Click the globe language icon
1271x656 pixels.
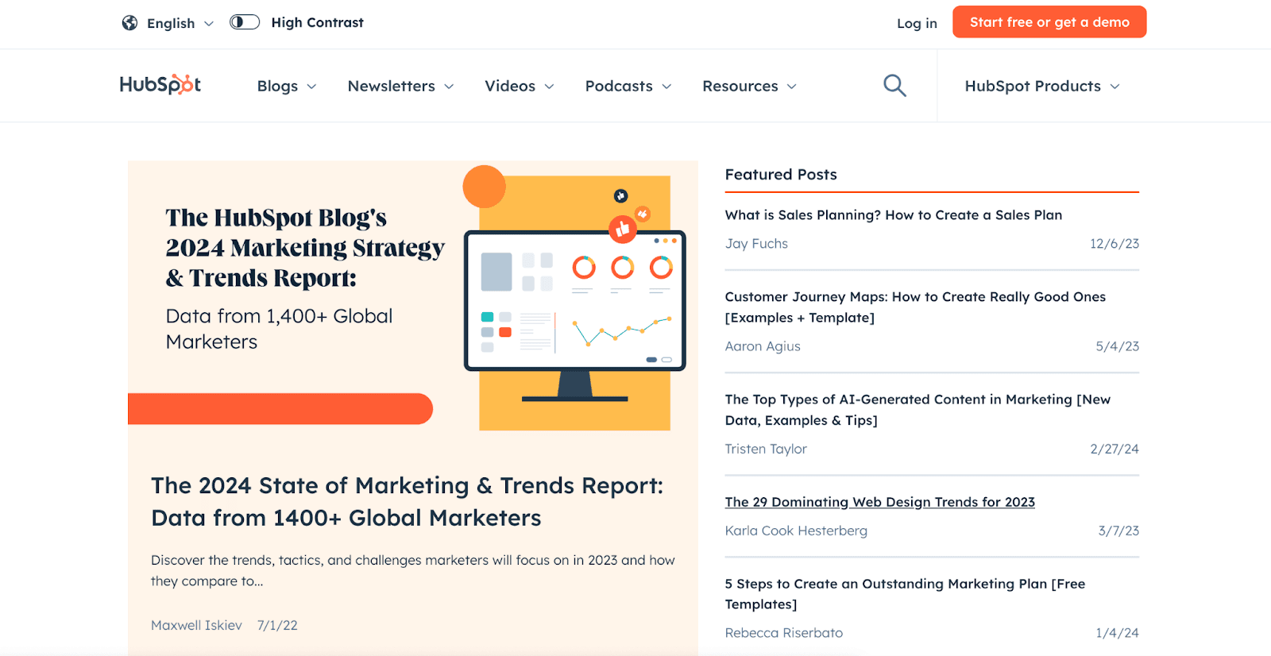coord(129,23)
